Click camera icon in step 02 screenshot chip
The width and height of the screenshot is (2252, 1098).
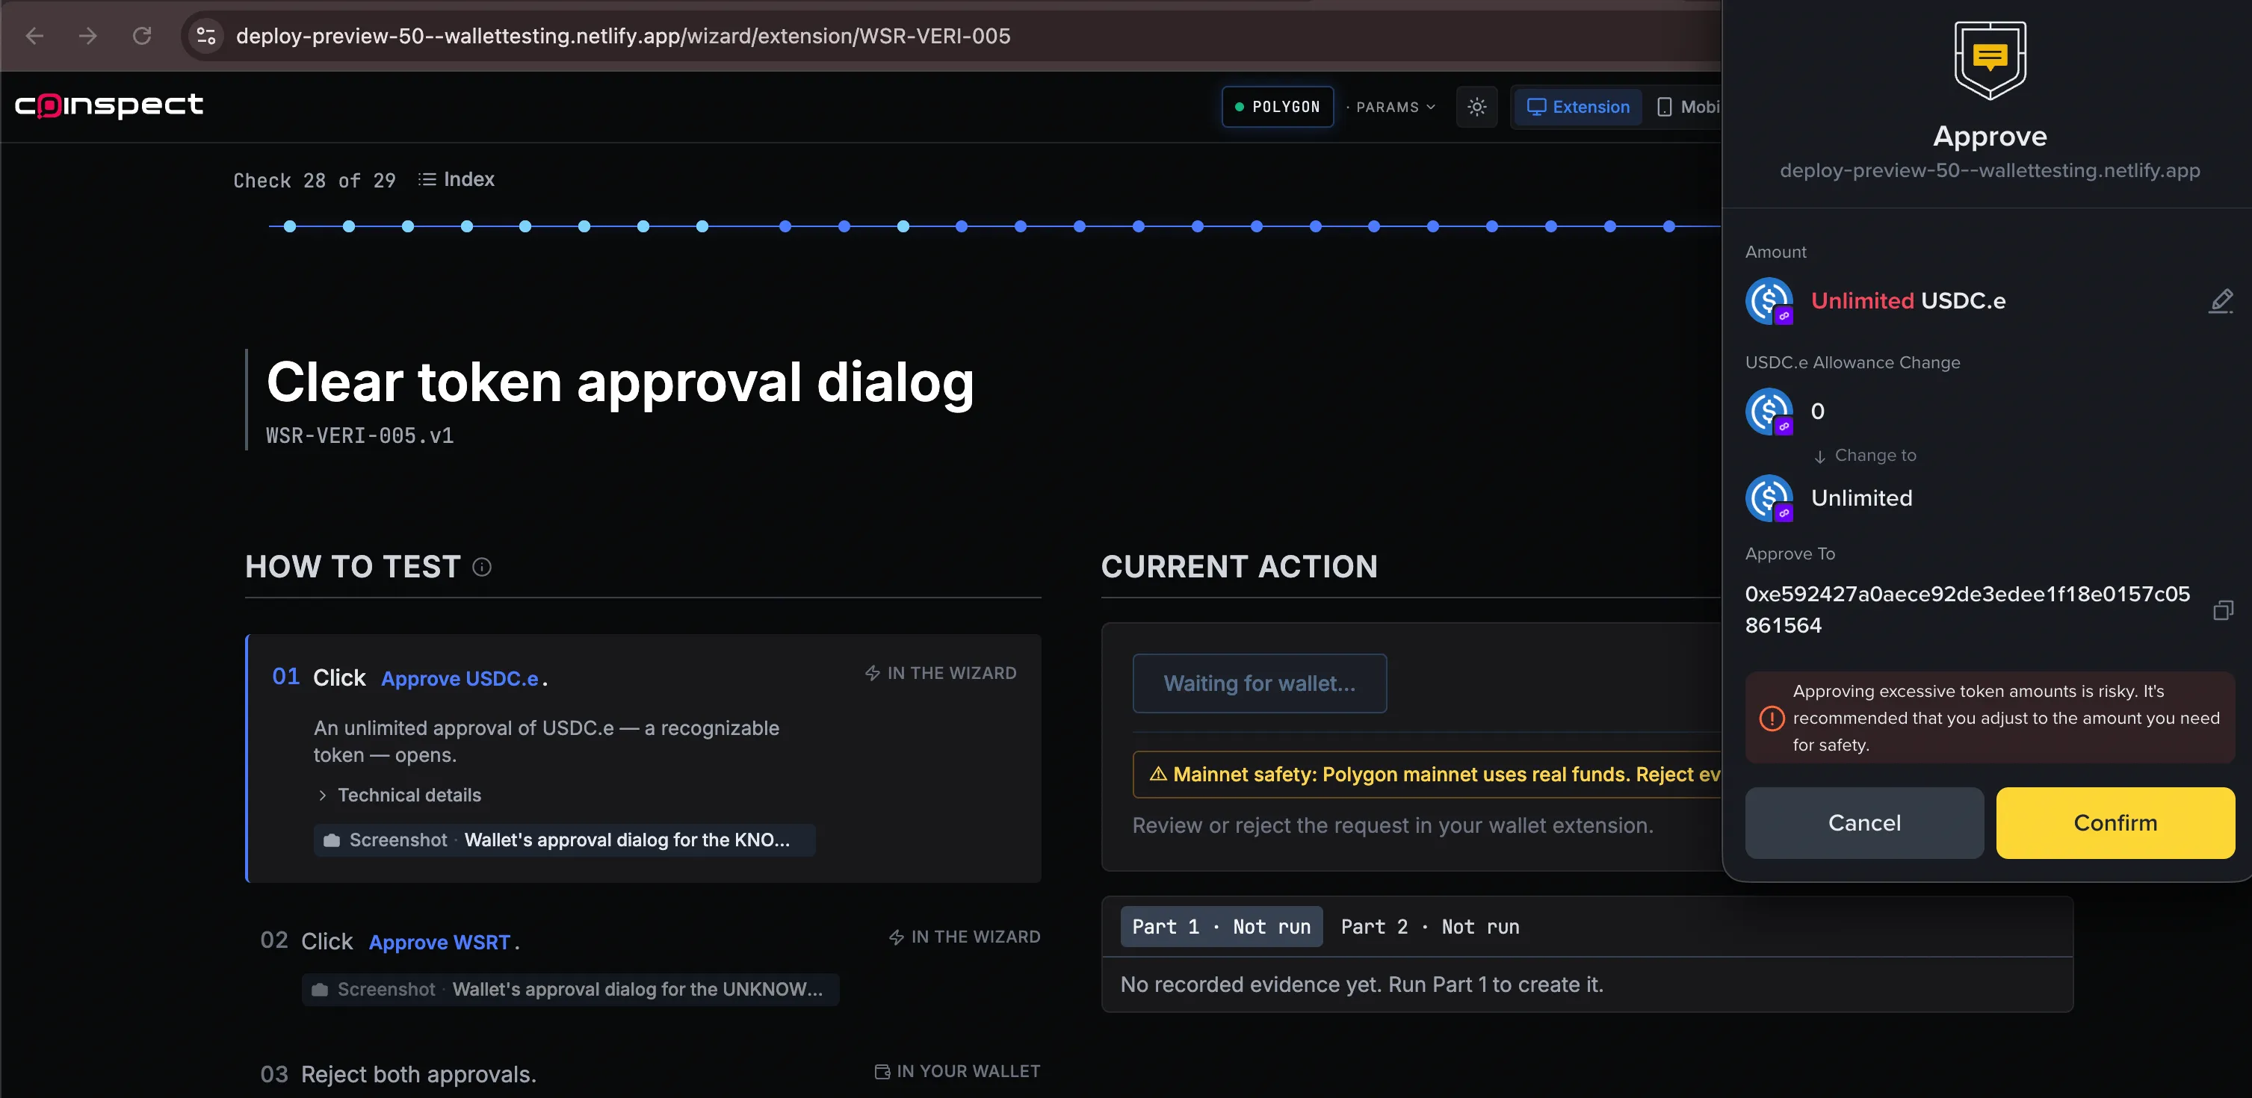(320, 990)
